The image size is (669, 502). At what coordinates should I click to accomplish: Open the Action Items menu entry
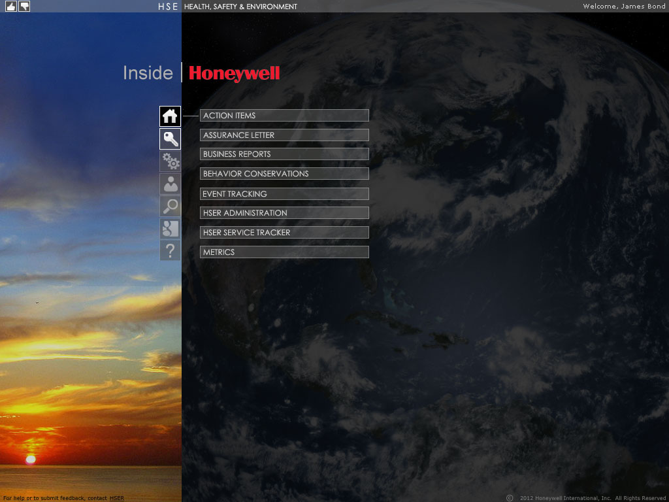284,116
